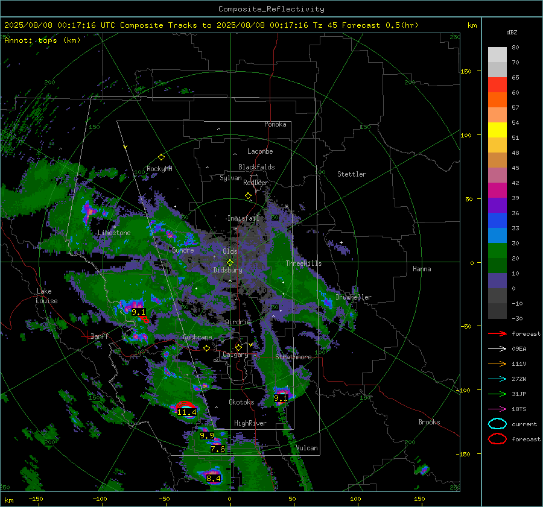543x507 pixels.
Task: Click the 51 dBZ yellow swatch
Action: pyautogui.click(x=497, y=130)
